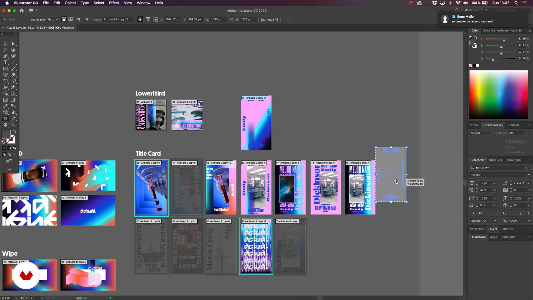Select the Rectangle tool
Screen dimensions: 533x300
[5, 69]
